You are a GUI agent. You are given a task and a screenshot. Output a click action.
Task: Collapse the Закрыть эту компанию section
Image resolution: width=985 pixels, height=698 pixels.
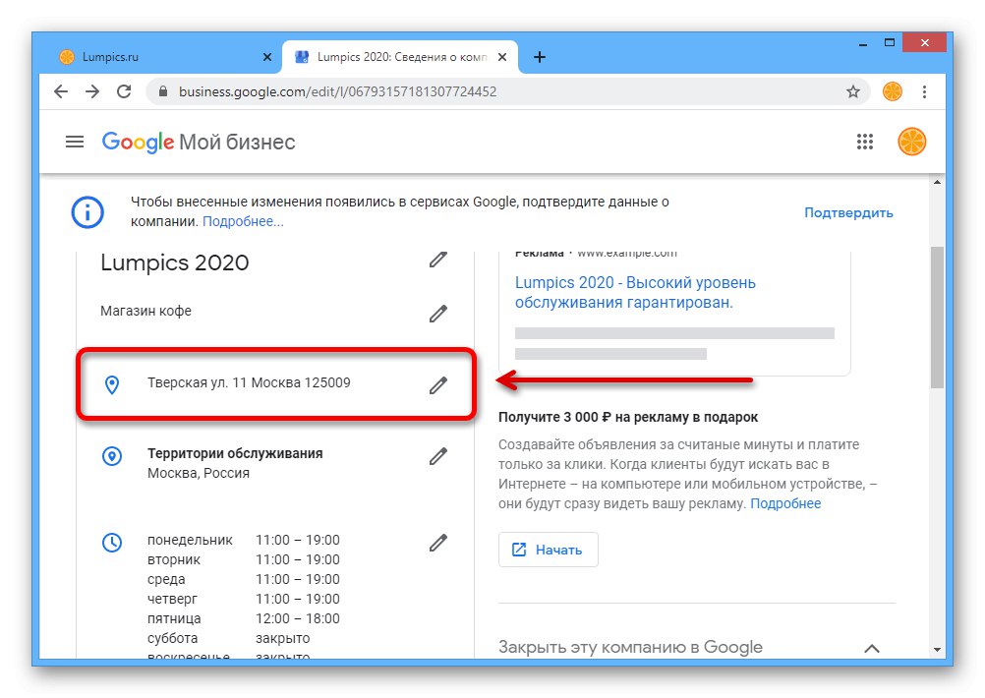(871, 648)
